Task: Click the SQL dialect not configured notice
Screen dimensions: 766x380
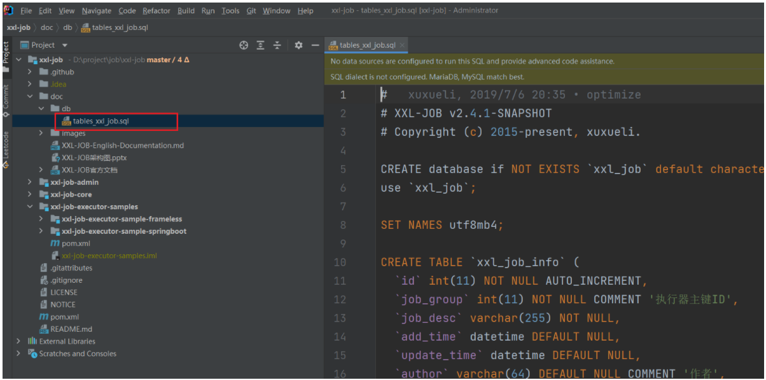Action: tap(427, 77)
